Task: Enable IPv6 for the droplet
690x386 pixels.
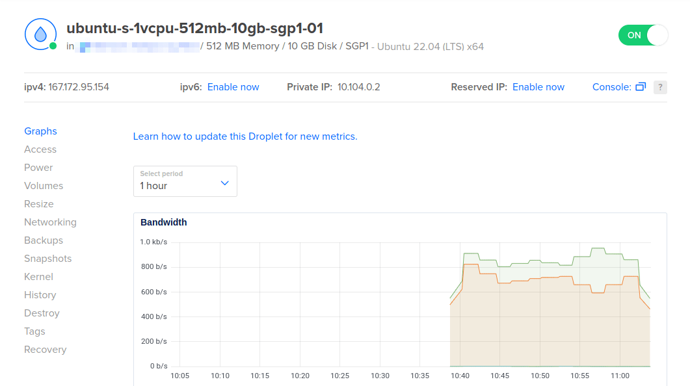Action: (233, 86)
